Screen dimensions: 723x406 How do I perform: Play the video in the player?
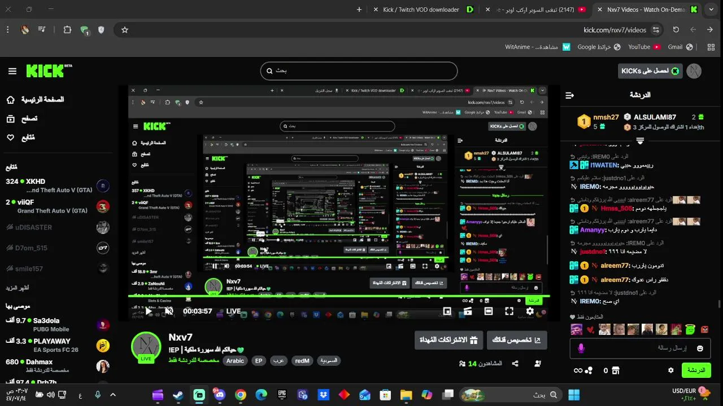click(149, 311)
